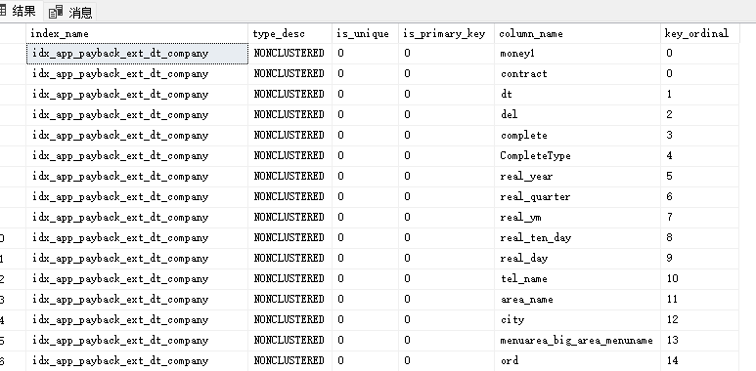The width and height of the screenshot is (756, 371).
Task: Select key_ordinal value 13 in the menuarea row
Action: tap(699, 341)
